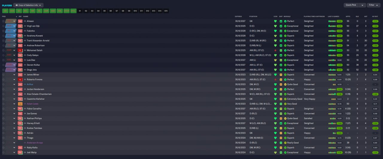Click the red condition icon in Mohamed Salah's row
This screenshot has width=383, height=159.
pos(275,50)
